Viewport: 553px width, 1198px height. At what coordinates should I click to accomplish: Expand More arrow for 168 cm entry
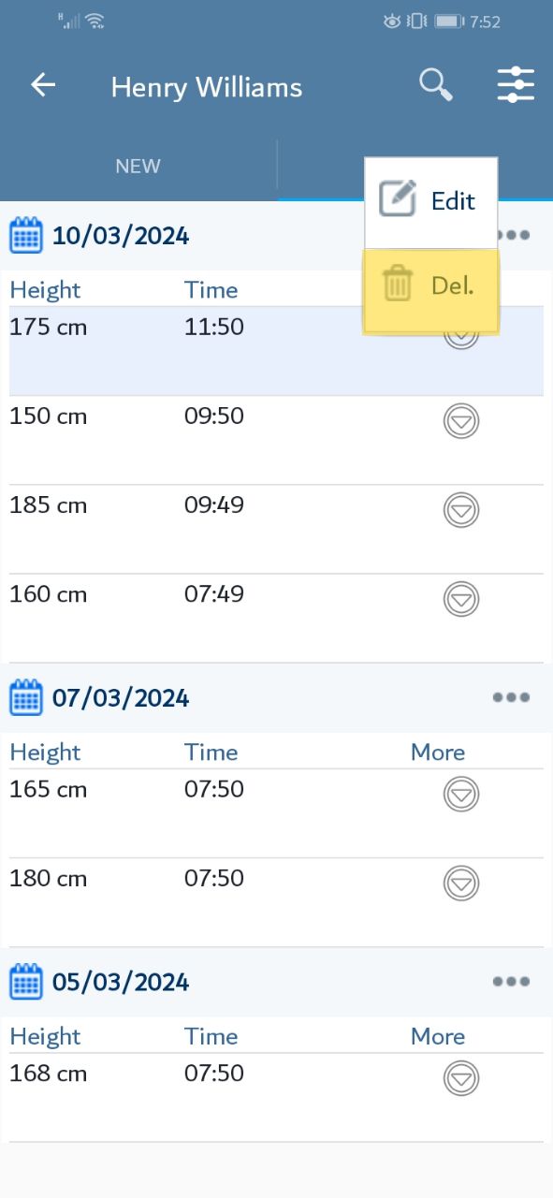(x=461, y=1078)
